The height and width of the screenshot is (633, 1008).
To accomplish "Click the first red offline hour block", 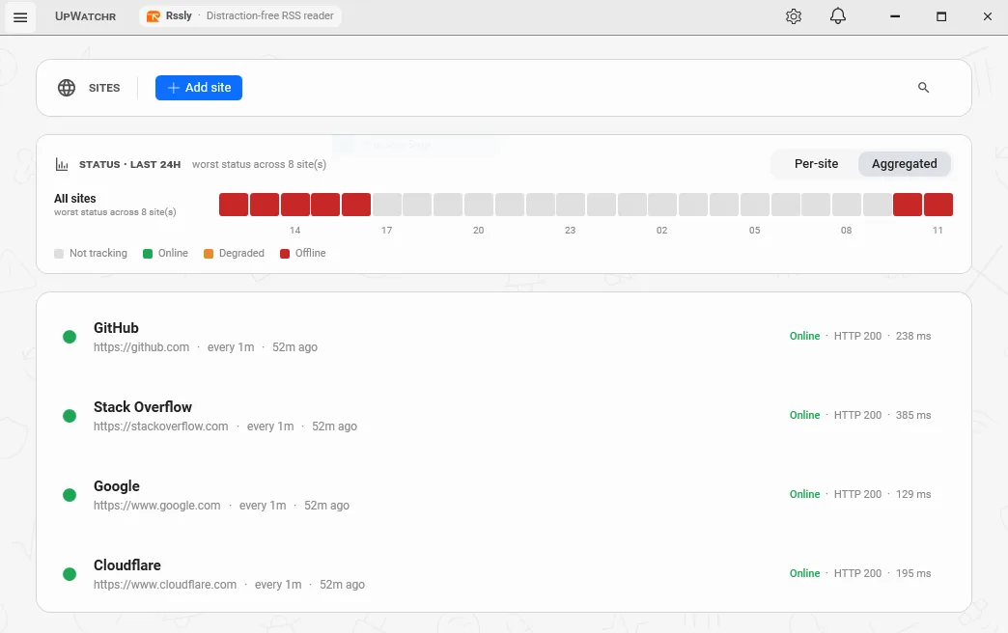I will (234, 205).
